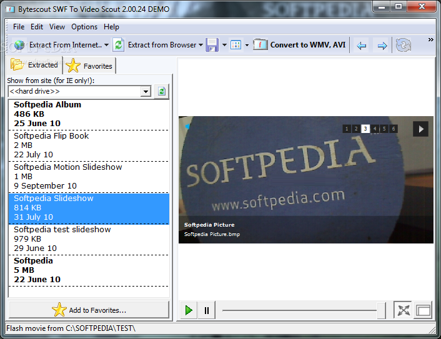Click the Extract from Browser refresh icon
Image resolution: width=441 pixels, height=339 pixels.
[x=119, y=45]
